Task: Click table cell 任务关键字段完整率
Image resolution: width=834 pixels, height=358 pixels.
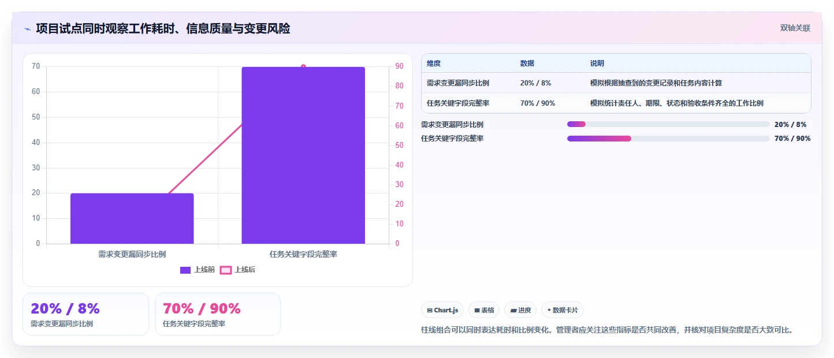Action: pyautogui.click(x=458, y=103)
